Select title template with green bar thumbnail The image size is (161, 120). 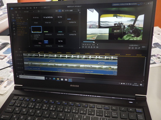pos(48,30)
